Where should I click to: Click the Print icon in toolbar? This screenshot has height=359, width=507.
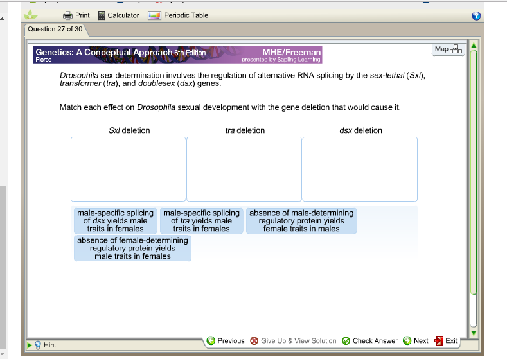coord(67,15)
